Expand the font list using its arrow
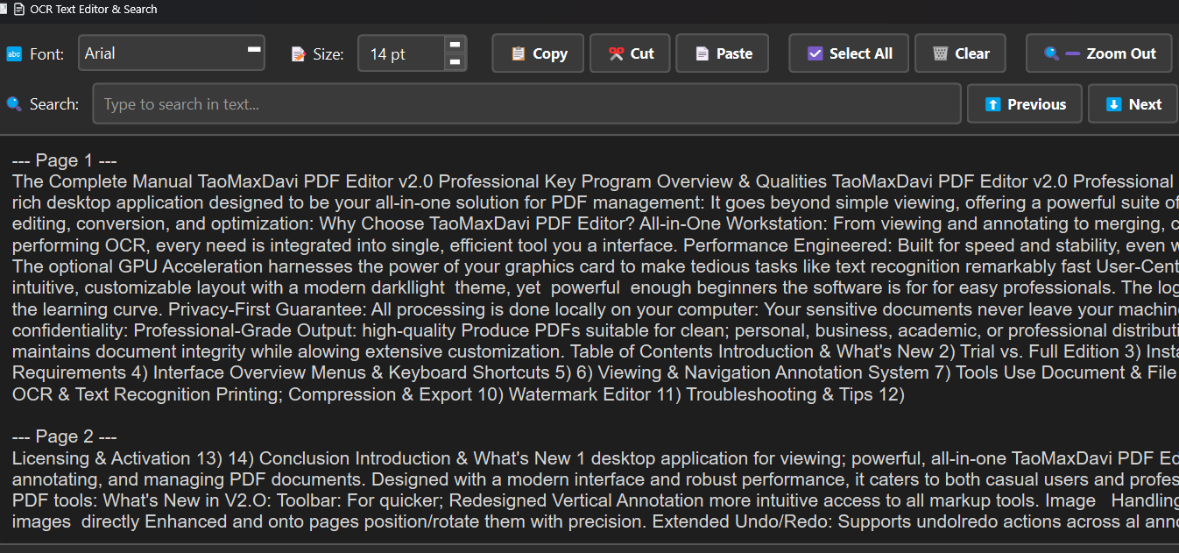This screenshot has width=1179, height=553. click(254, 51)
